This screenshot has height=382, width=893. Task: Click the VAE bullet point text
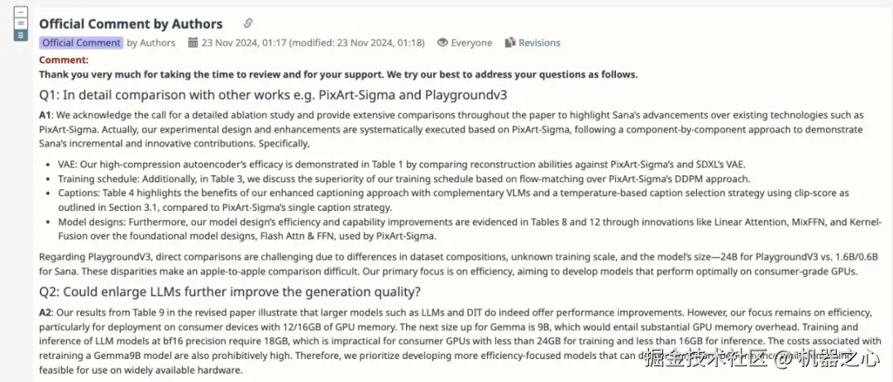[x=402, y=165]
